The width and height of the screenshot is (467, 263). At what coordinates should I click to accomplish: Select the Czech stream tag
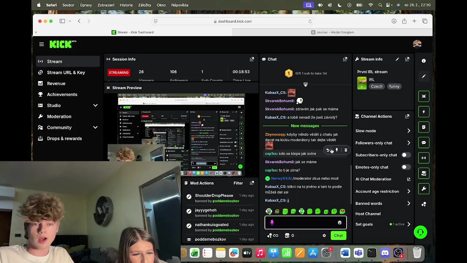tap(377, 87)
